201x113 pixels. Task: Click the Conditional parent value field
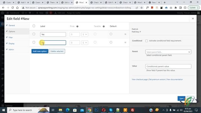[168, 66]
